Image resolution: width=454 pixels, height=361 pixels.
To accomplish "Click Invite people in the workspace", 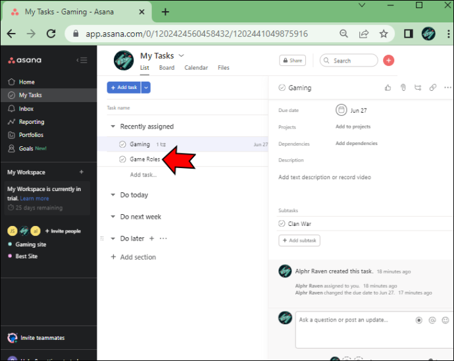I will coord(63,231).
